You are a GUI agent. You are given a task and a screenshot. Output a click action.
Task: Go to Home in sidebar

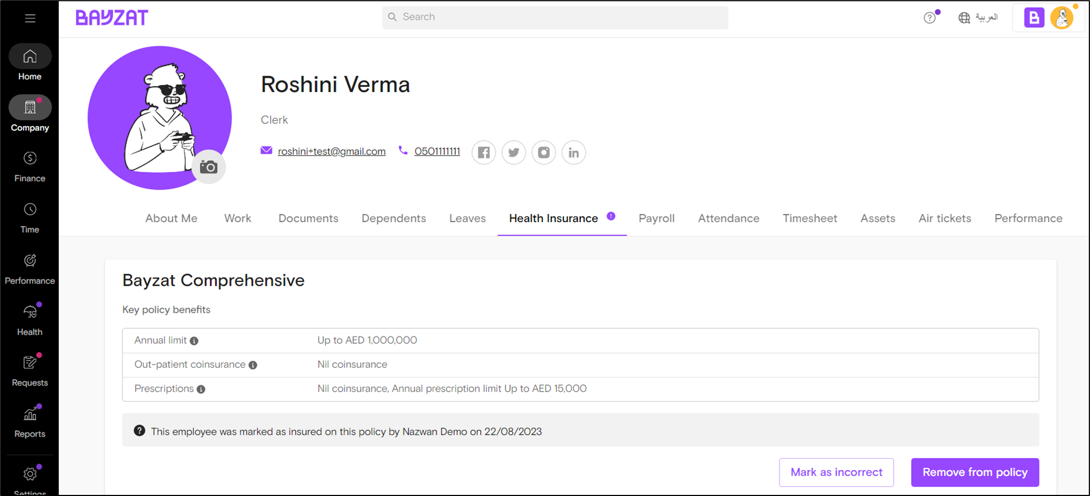pyautogui.click(x=30, y=63)
